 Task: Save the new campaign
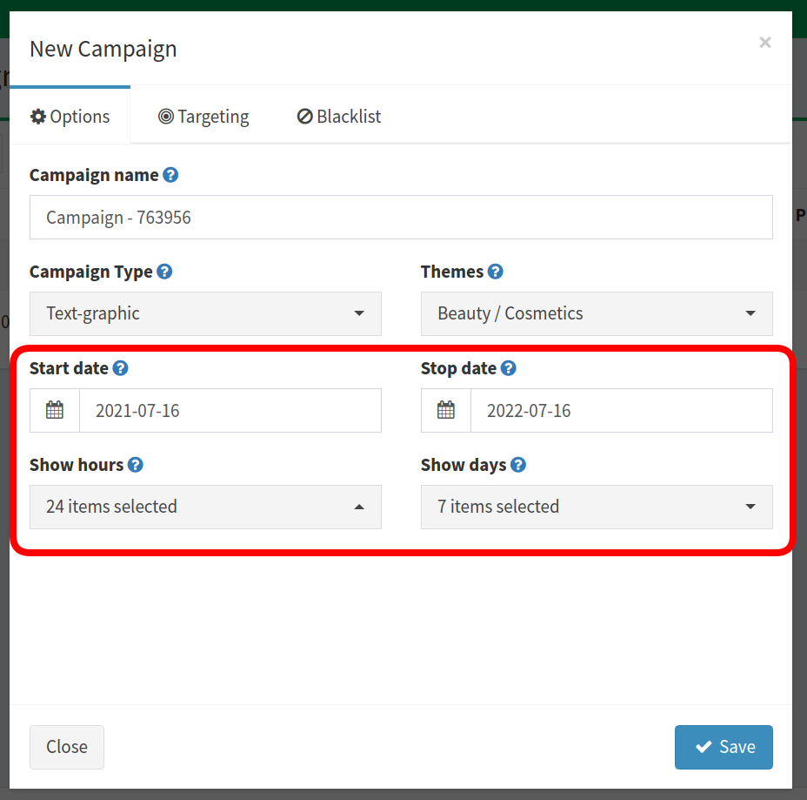[724, 747]
